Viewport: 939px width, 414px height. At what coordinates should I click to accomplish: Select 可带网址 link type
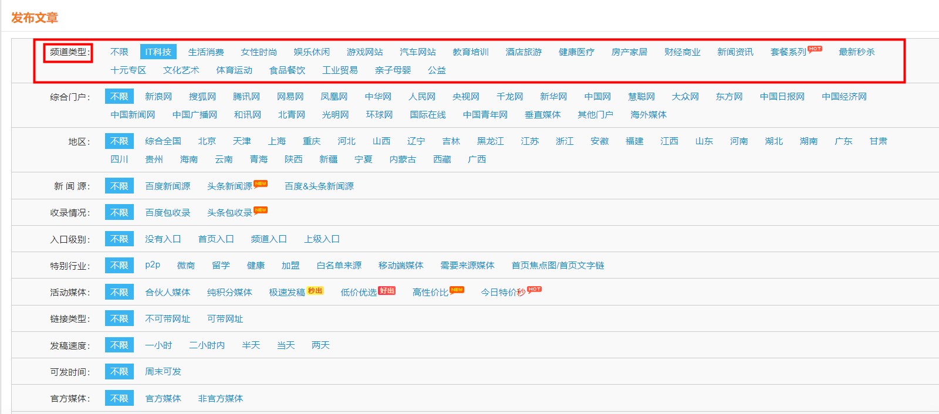coord(225,319)
